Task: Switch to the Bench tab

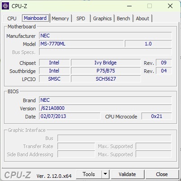Action: click(x=124, y=18)
